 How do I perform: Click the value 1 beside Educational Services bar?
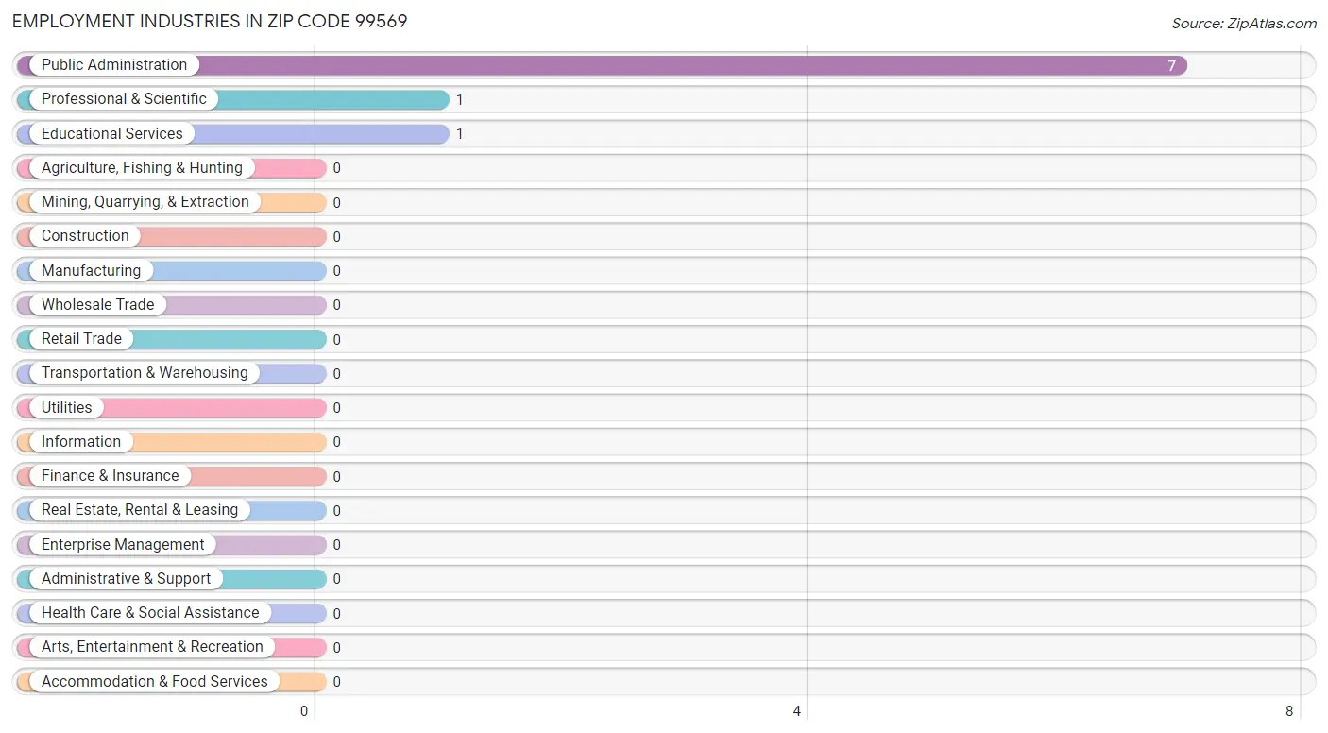(460, 134)
